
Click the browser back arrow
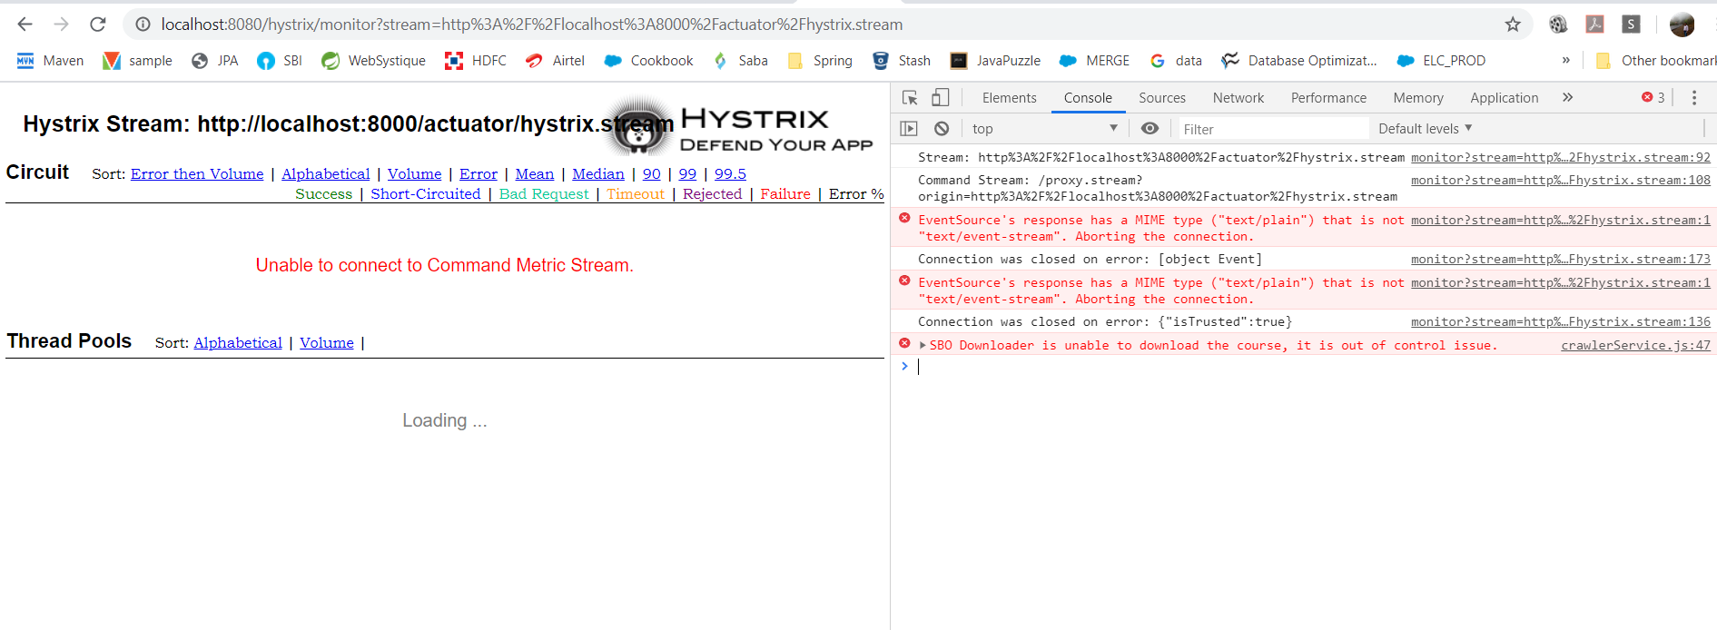25,25
